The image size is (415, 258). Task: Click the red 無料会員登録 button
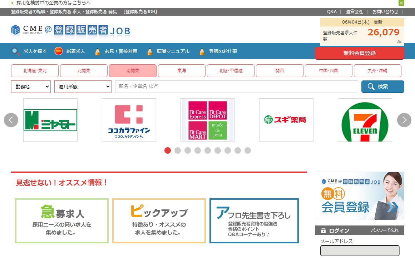pyautogui.click(x=360, y=53)
